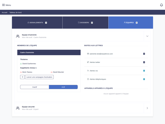Click 'Mon rôle actif : Expert' text
Viewport: 165px width, 124px height.
(30, 109)
